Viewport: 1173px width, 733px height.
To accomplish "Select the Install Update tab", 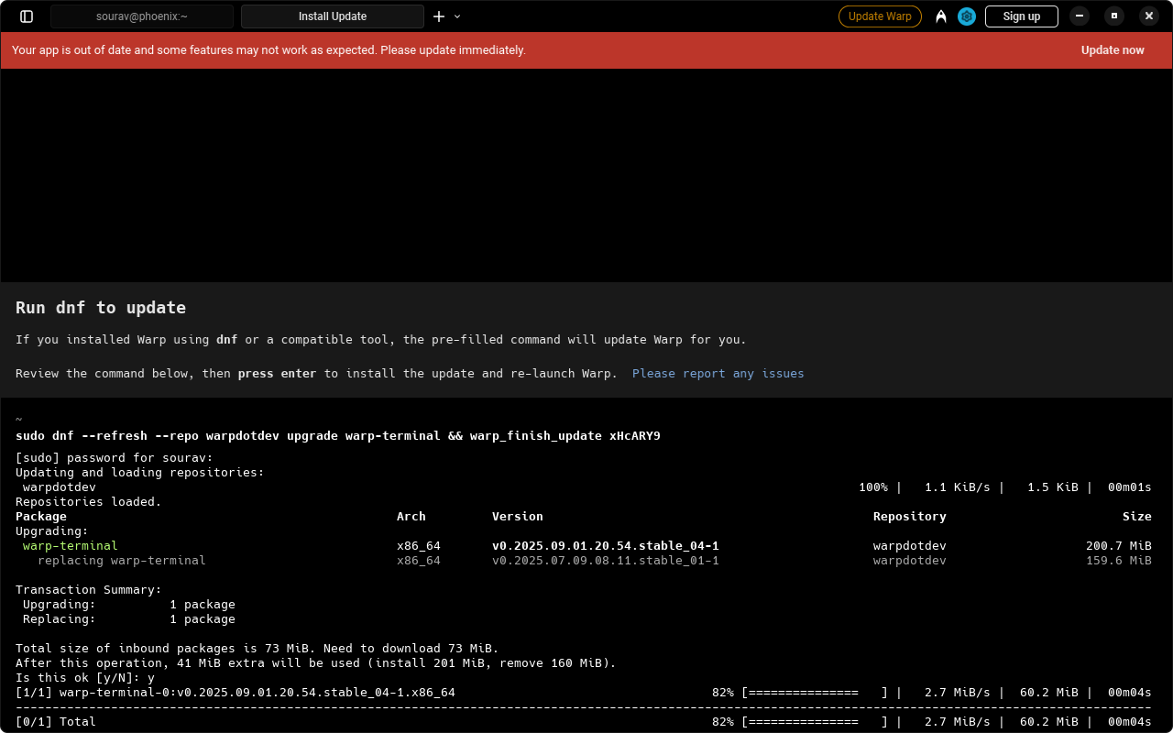I will click(332, 16).
